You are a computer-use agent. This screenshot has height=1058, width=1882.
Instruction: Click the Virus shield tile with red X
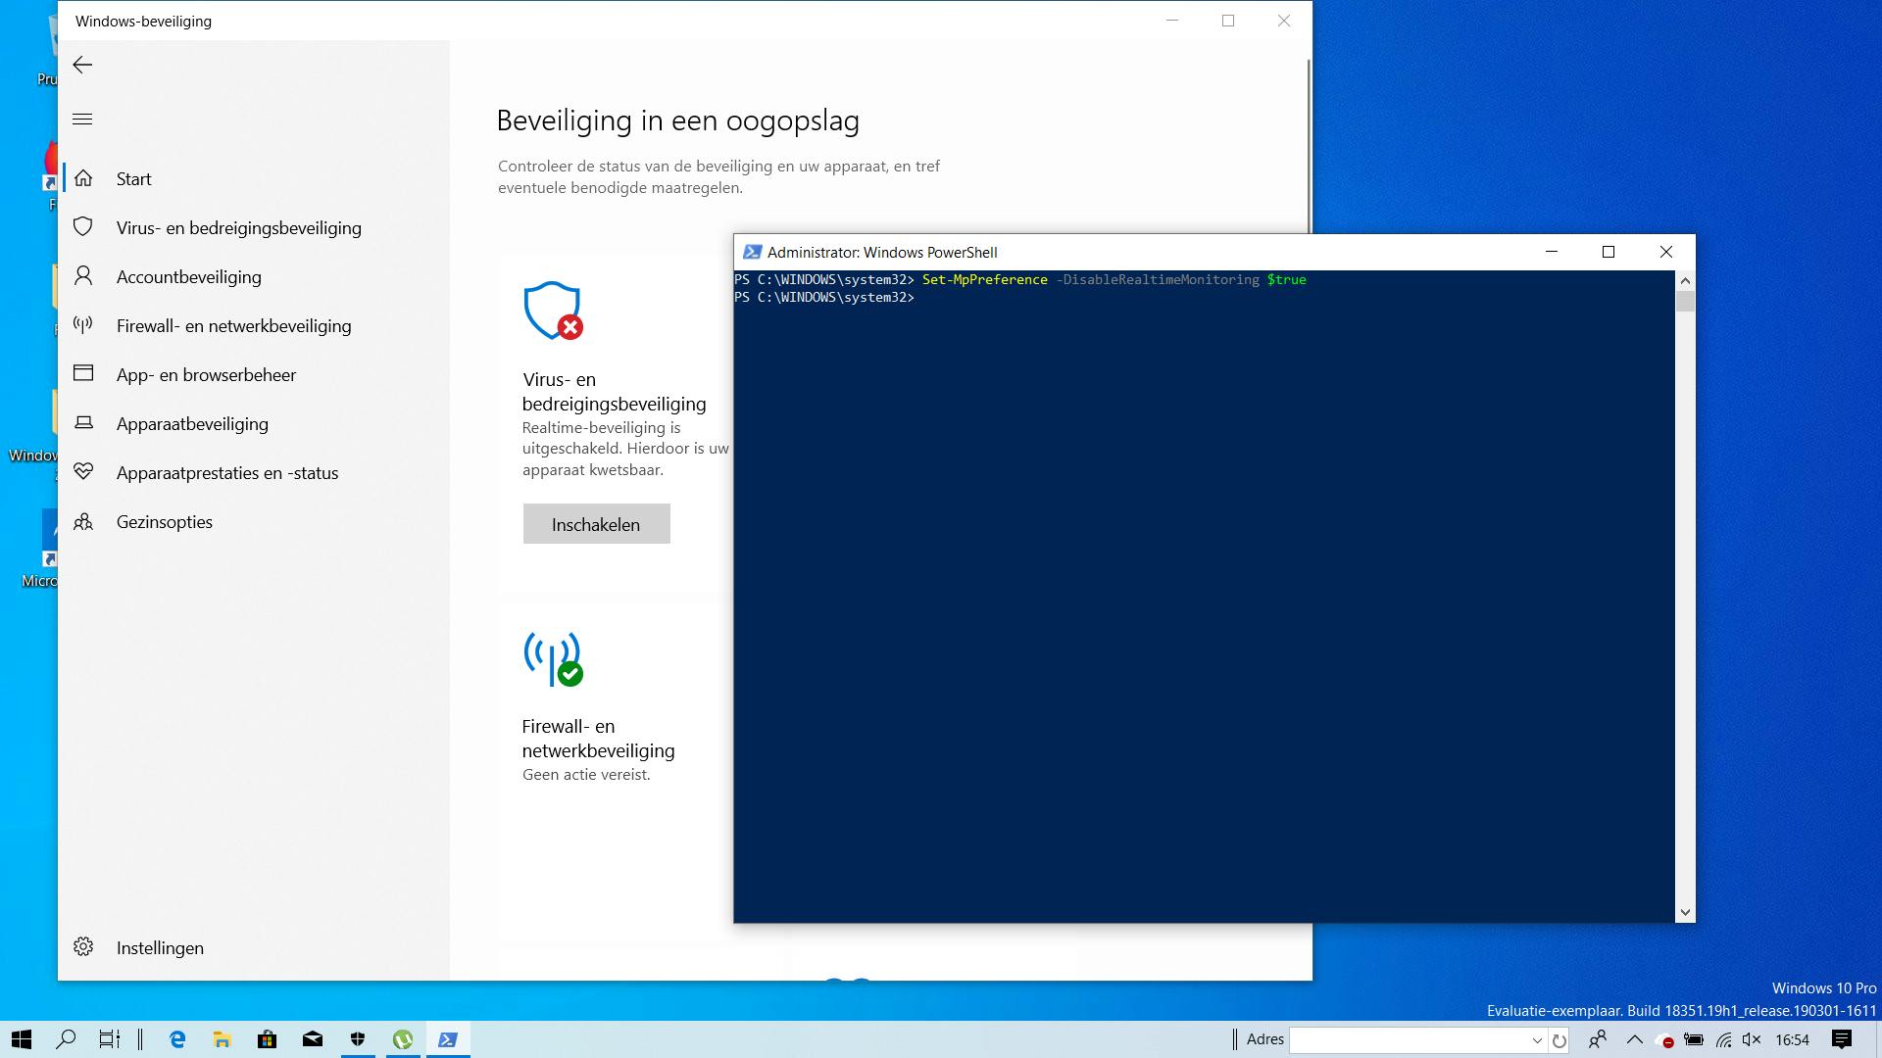pos(553,312)
